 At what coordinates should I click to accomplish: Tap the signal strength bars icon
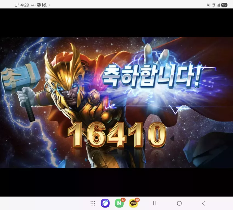tap(218, 5)
